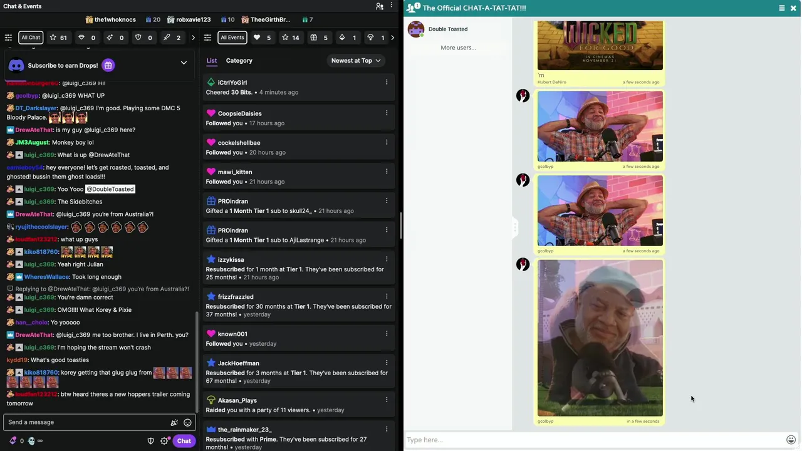
Task: Click username JM3August in chat
Action: tap(31, 142)
